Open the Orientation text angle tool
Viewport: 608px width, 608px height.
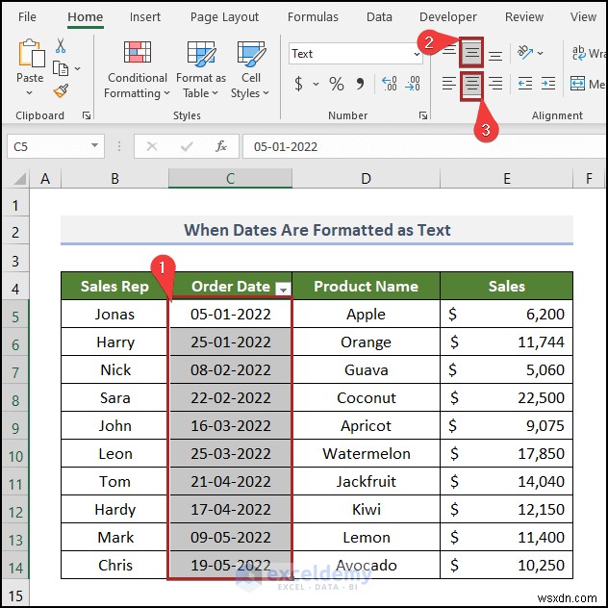click(x=525, y=52)
